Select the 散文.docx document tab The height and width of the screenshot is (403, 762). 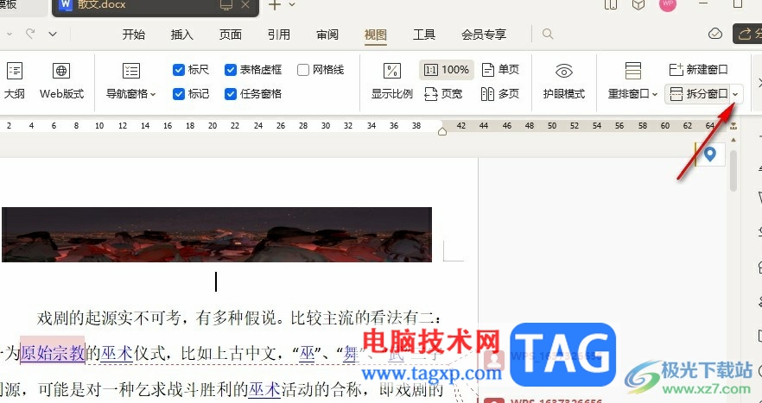155,6
